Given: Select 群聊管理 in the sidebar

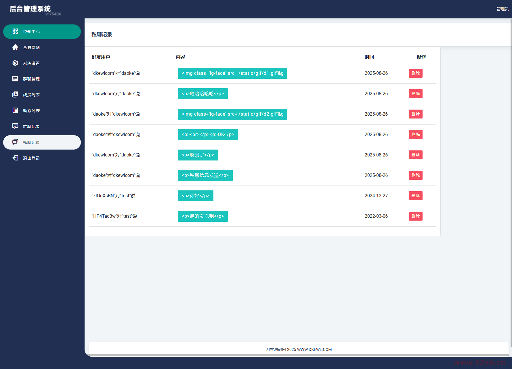Looking at the screenshot, I should [x=31, y=79].
